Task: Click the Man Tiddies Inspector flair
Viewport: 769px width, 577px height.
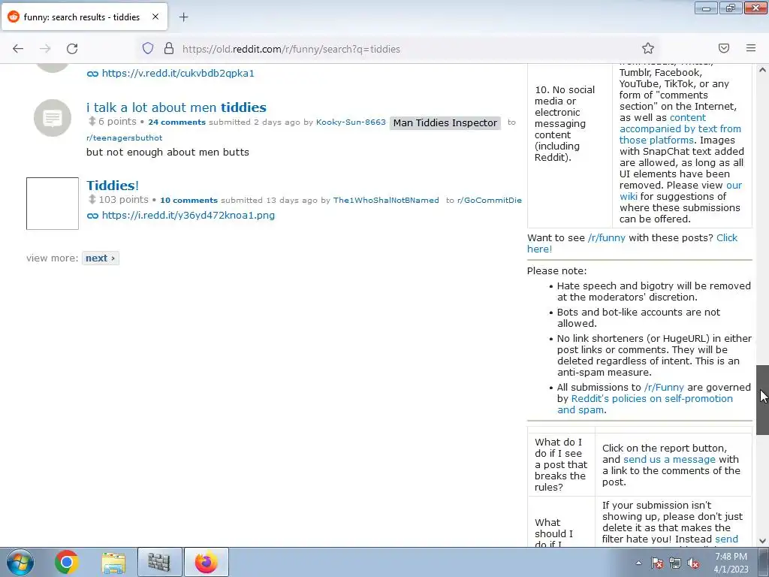Action: tap(445, 122)
